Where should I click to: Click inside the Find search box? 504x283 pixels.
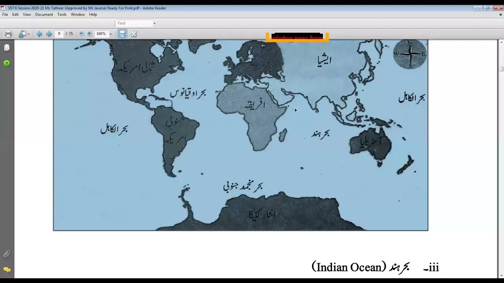click(134, 23)
